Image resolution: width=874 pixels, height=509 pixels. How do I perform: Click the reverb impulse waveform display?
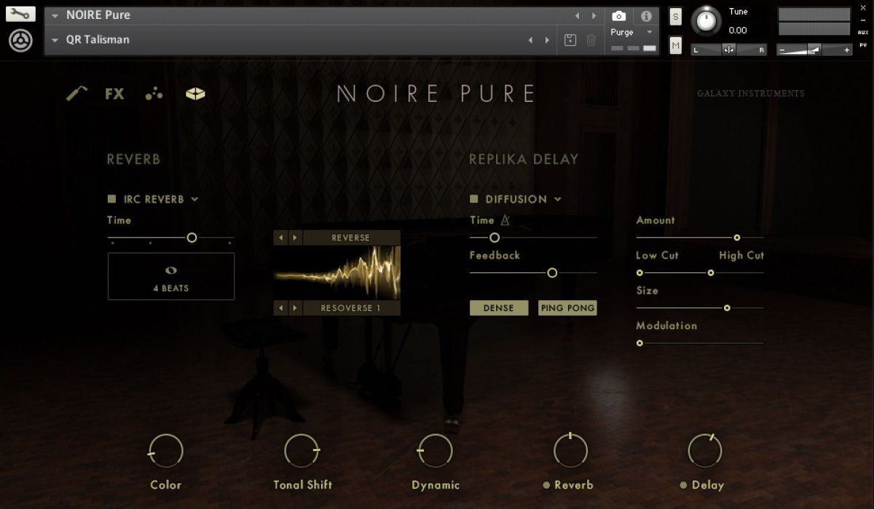337,272
